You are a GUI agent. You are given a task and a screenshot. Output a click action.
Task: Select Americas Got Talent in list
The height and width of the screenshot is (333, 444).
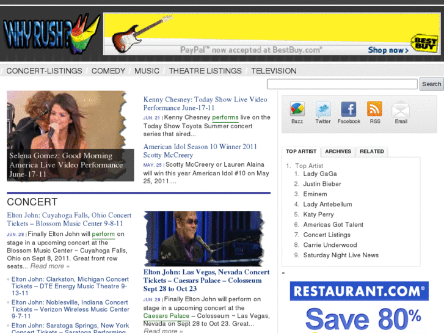point(333,225)
